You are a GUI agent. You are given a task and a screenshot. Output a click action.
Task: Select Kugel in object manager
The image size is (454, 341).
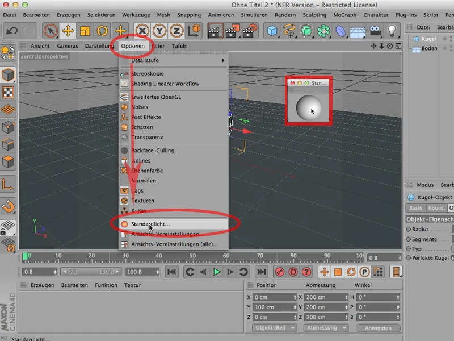pos(428,39)
